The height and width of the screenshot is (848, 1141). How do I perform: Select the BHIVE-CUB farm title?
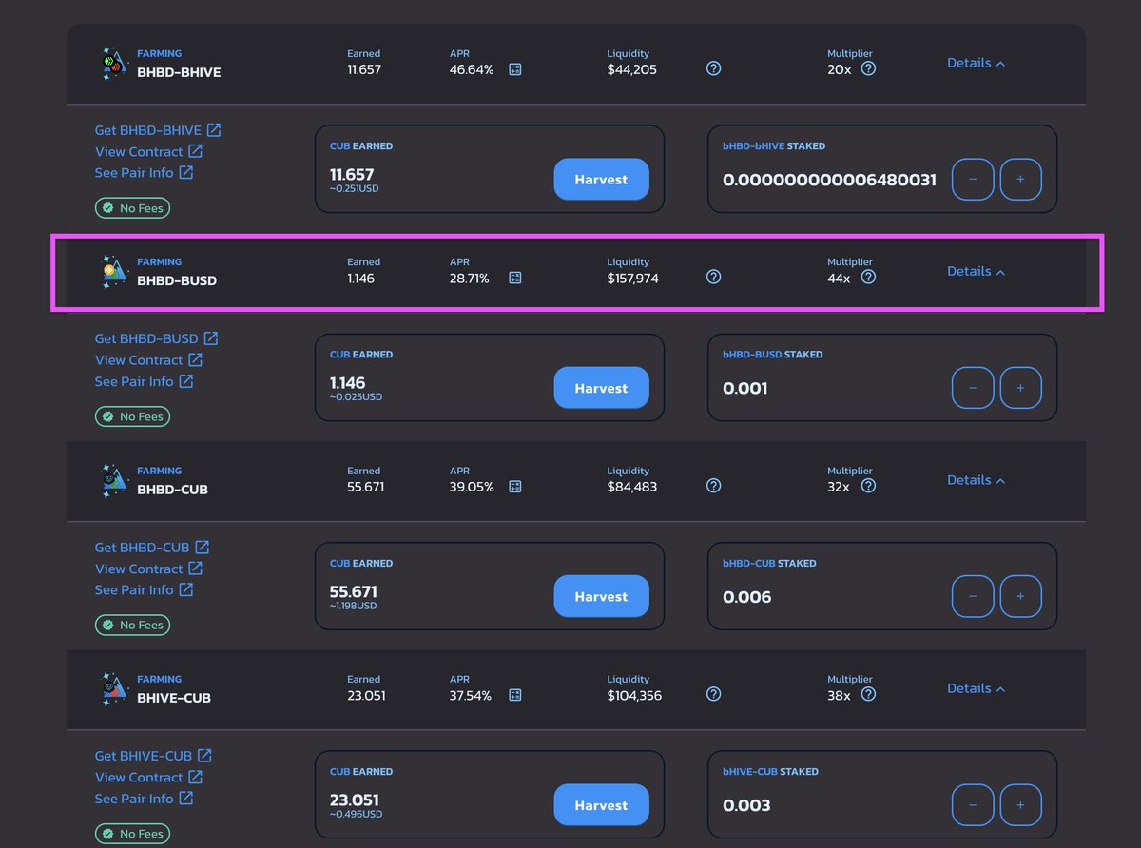(174, 698)
